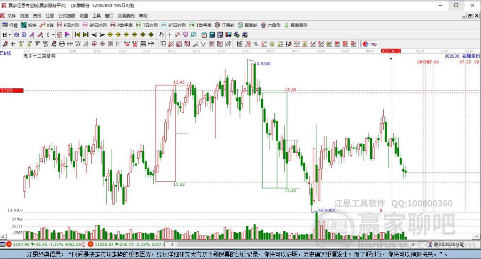
Task: Open the 文件 menu
Action: (12, 16)
